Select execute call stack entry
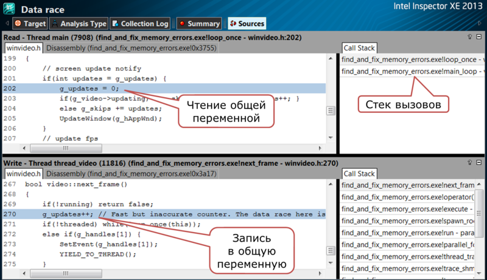The image size is (487, 280). coord(407,209)
